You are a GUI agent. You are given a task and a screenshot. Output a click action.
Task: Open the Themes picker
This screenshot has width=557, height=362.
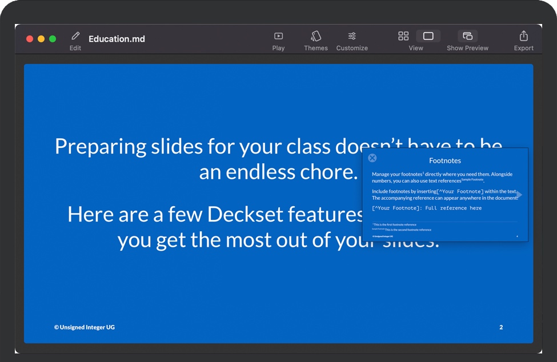(x=316, y=37)
